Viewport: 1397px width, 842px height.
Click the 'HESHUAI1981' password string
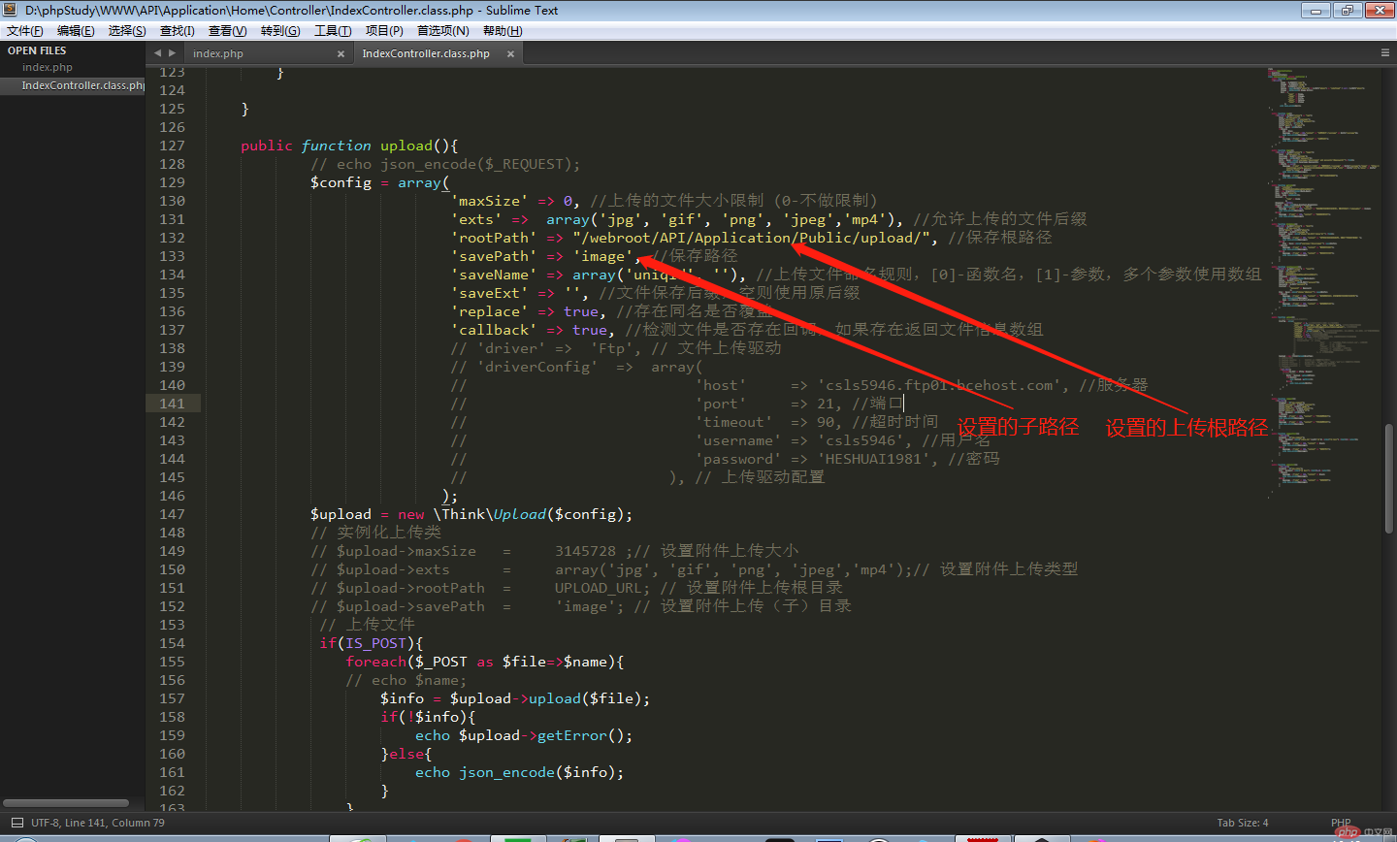878,459
